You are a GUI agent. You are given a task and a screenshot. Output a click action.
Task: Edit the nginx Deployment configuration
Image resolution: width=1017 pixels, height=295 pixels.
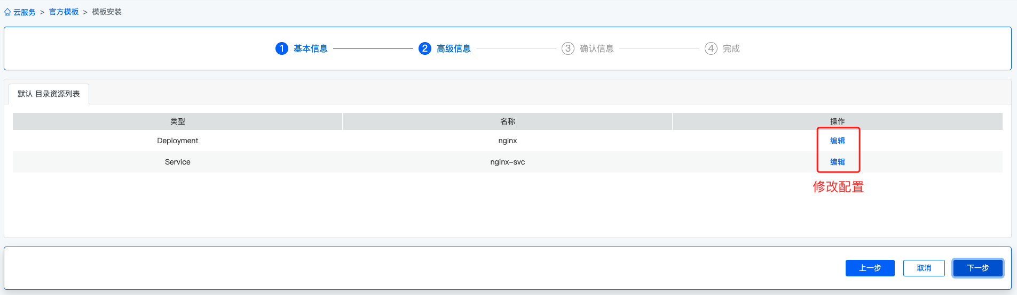click(x=838, y=141)
